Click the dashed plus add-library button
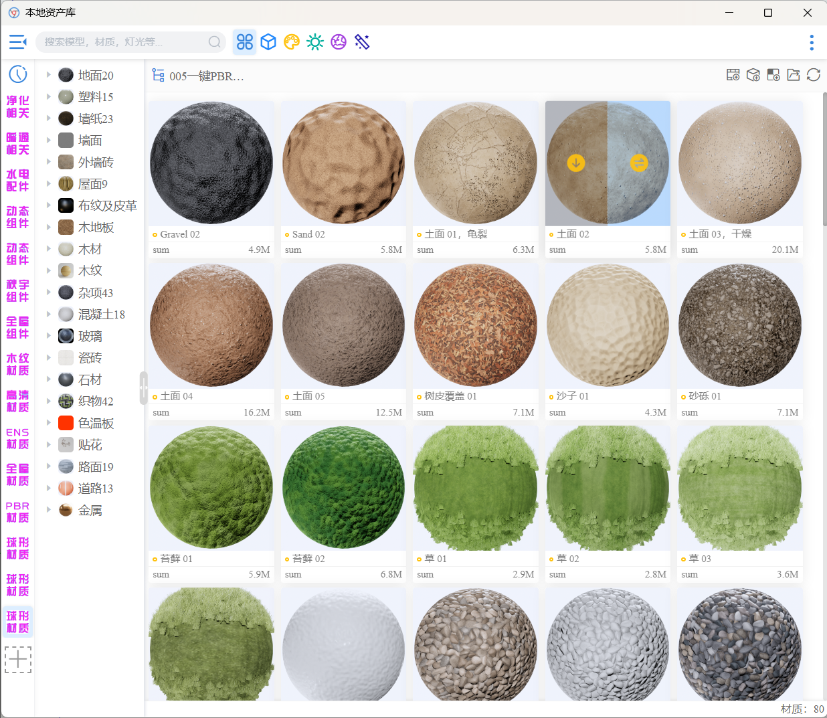This screenshot has width=827, height=718. [18, 660]
